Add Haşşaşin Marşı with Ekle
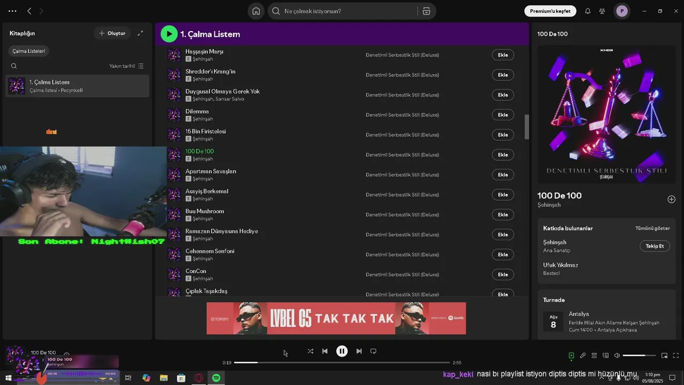This screenshot has height=385, width=684. [503, 55]
